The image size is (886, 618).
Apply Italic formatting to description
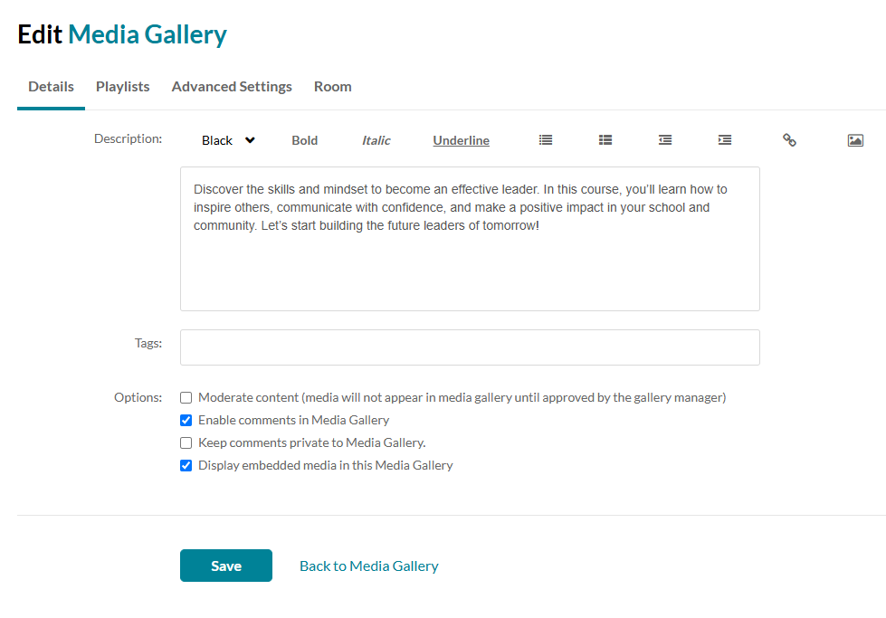point(376,140)
